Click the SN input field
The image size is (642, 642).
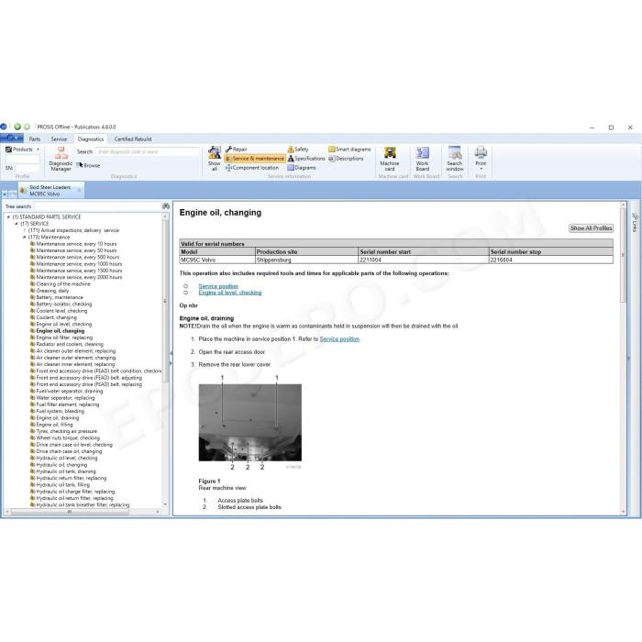pos(27,168)
